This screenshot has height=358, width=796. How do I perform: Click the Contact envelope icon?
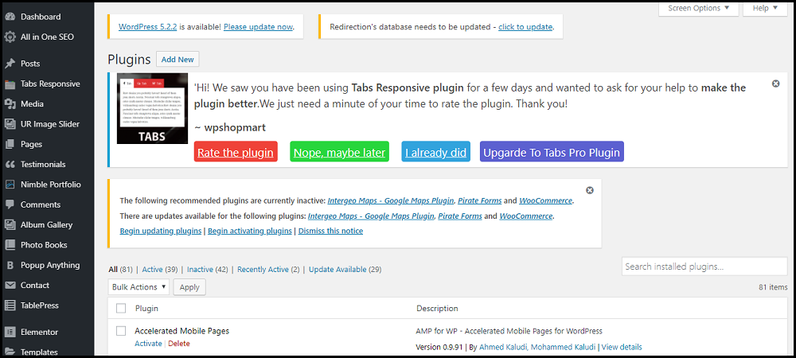tap(10, 285)
